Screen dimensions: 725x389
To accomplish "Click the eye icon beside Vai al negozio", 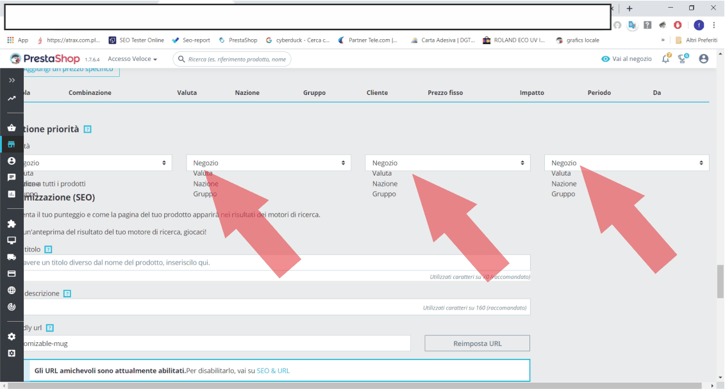I will click(605, 59).
